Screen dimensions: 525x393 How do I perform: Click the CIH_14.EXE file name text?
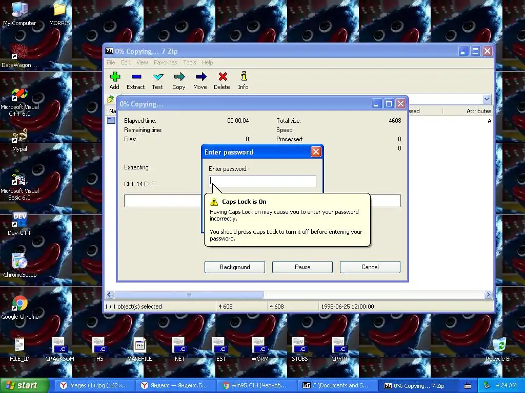coord(139,184)
